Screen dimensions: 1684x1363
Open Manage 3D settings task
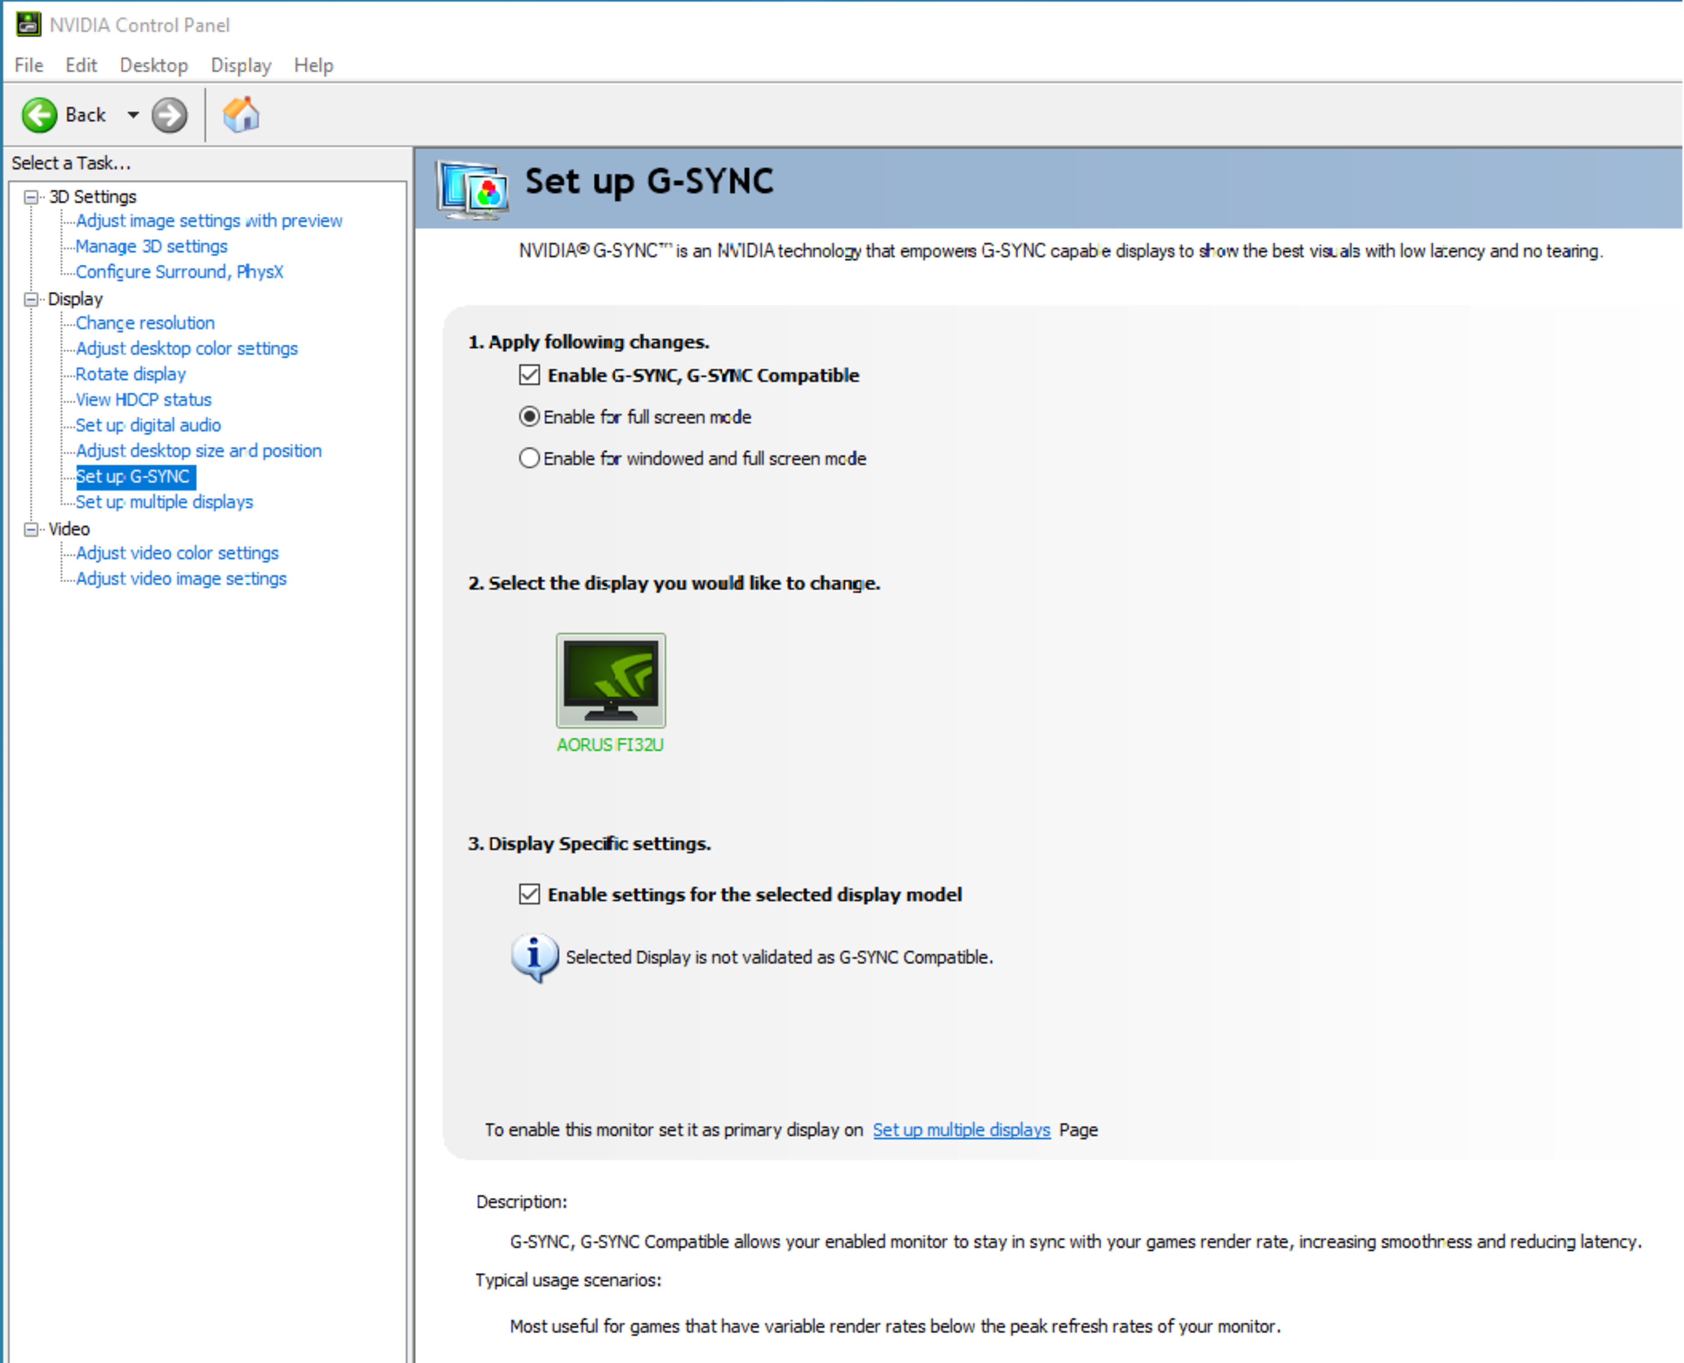[x=151, y=246]
